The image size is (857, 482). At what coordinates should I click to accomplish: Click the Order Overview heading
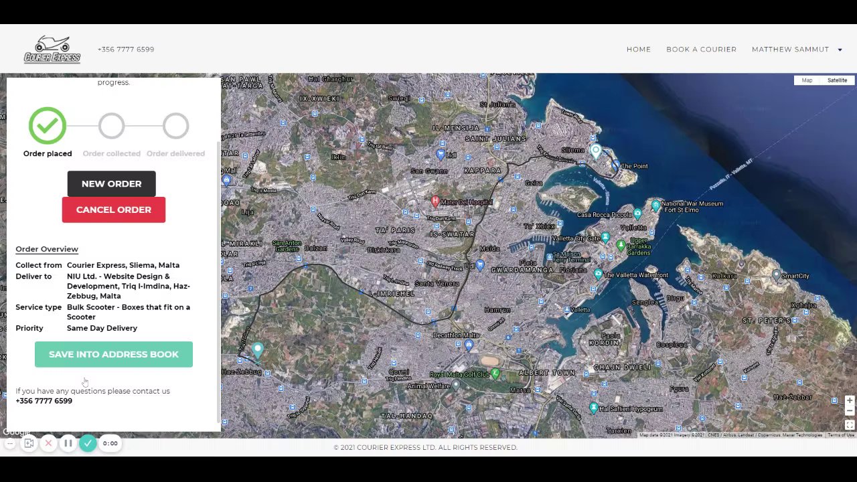tap(47, 249)
